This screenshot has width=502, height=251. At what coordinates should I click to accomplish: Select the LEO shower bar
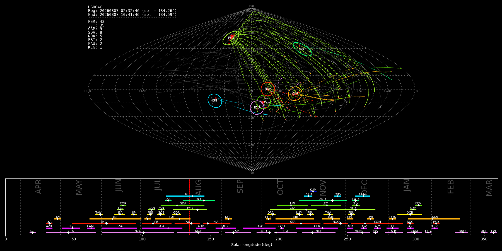[326, 205]
